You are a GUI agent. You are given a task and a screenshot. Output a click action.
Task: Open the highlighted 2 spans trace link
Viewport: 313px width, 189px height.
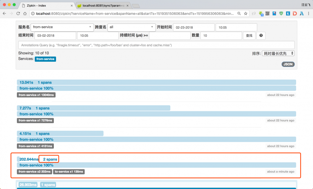click(49, 159)
